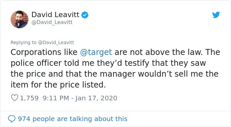
Task: Click the line item for the price listed
Action: click(x=58, y=85)
